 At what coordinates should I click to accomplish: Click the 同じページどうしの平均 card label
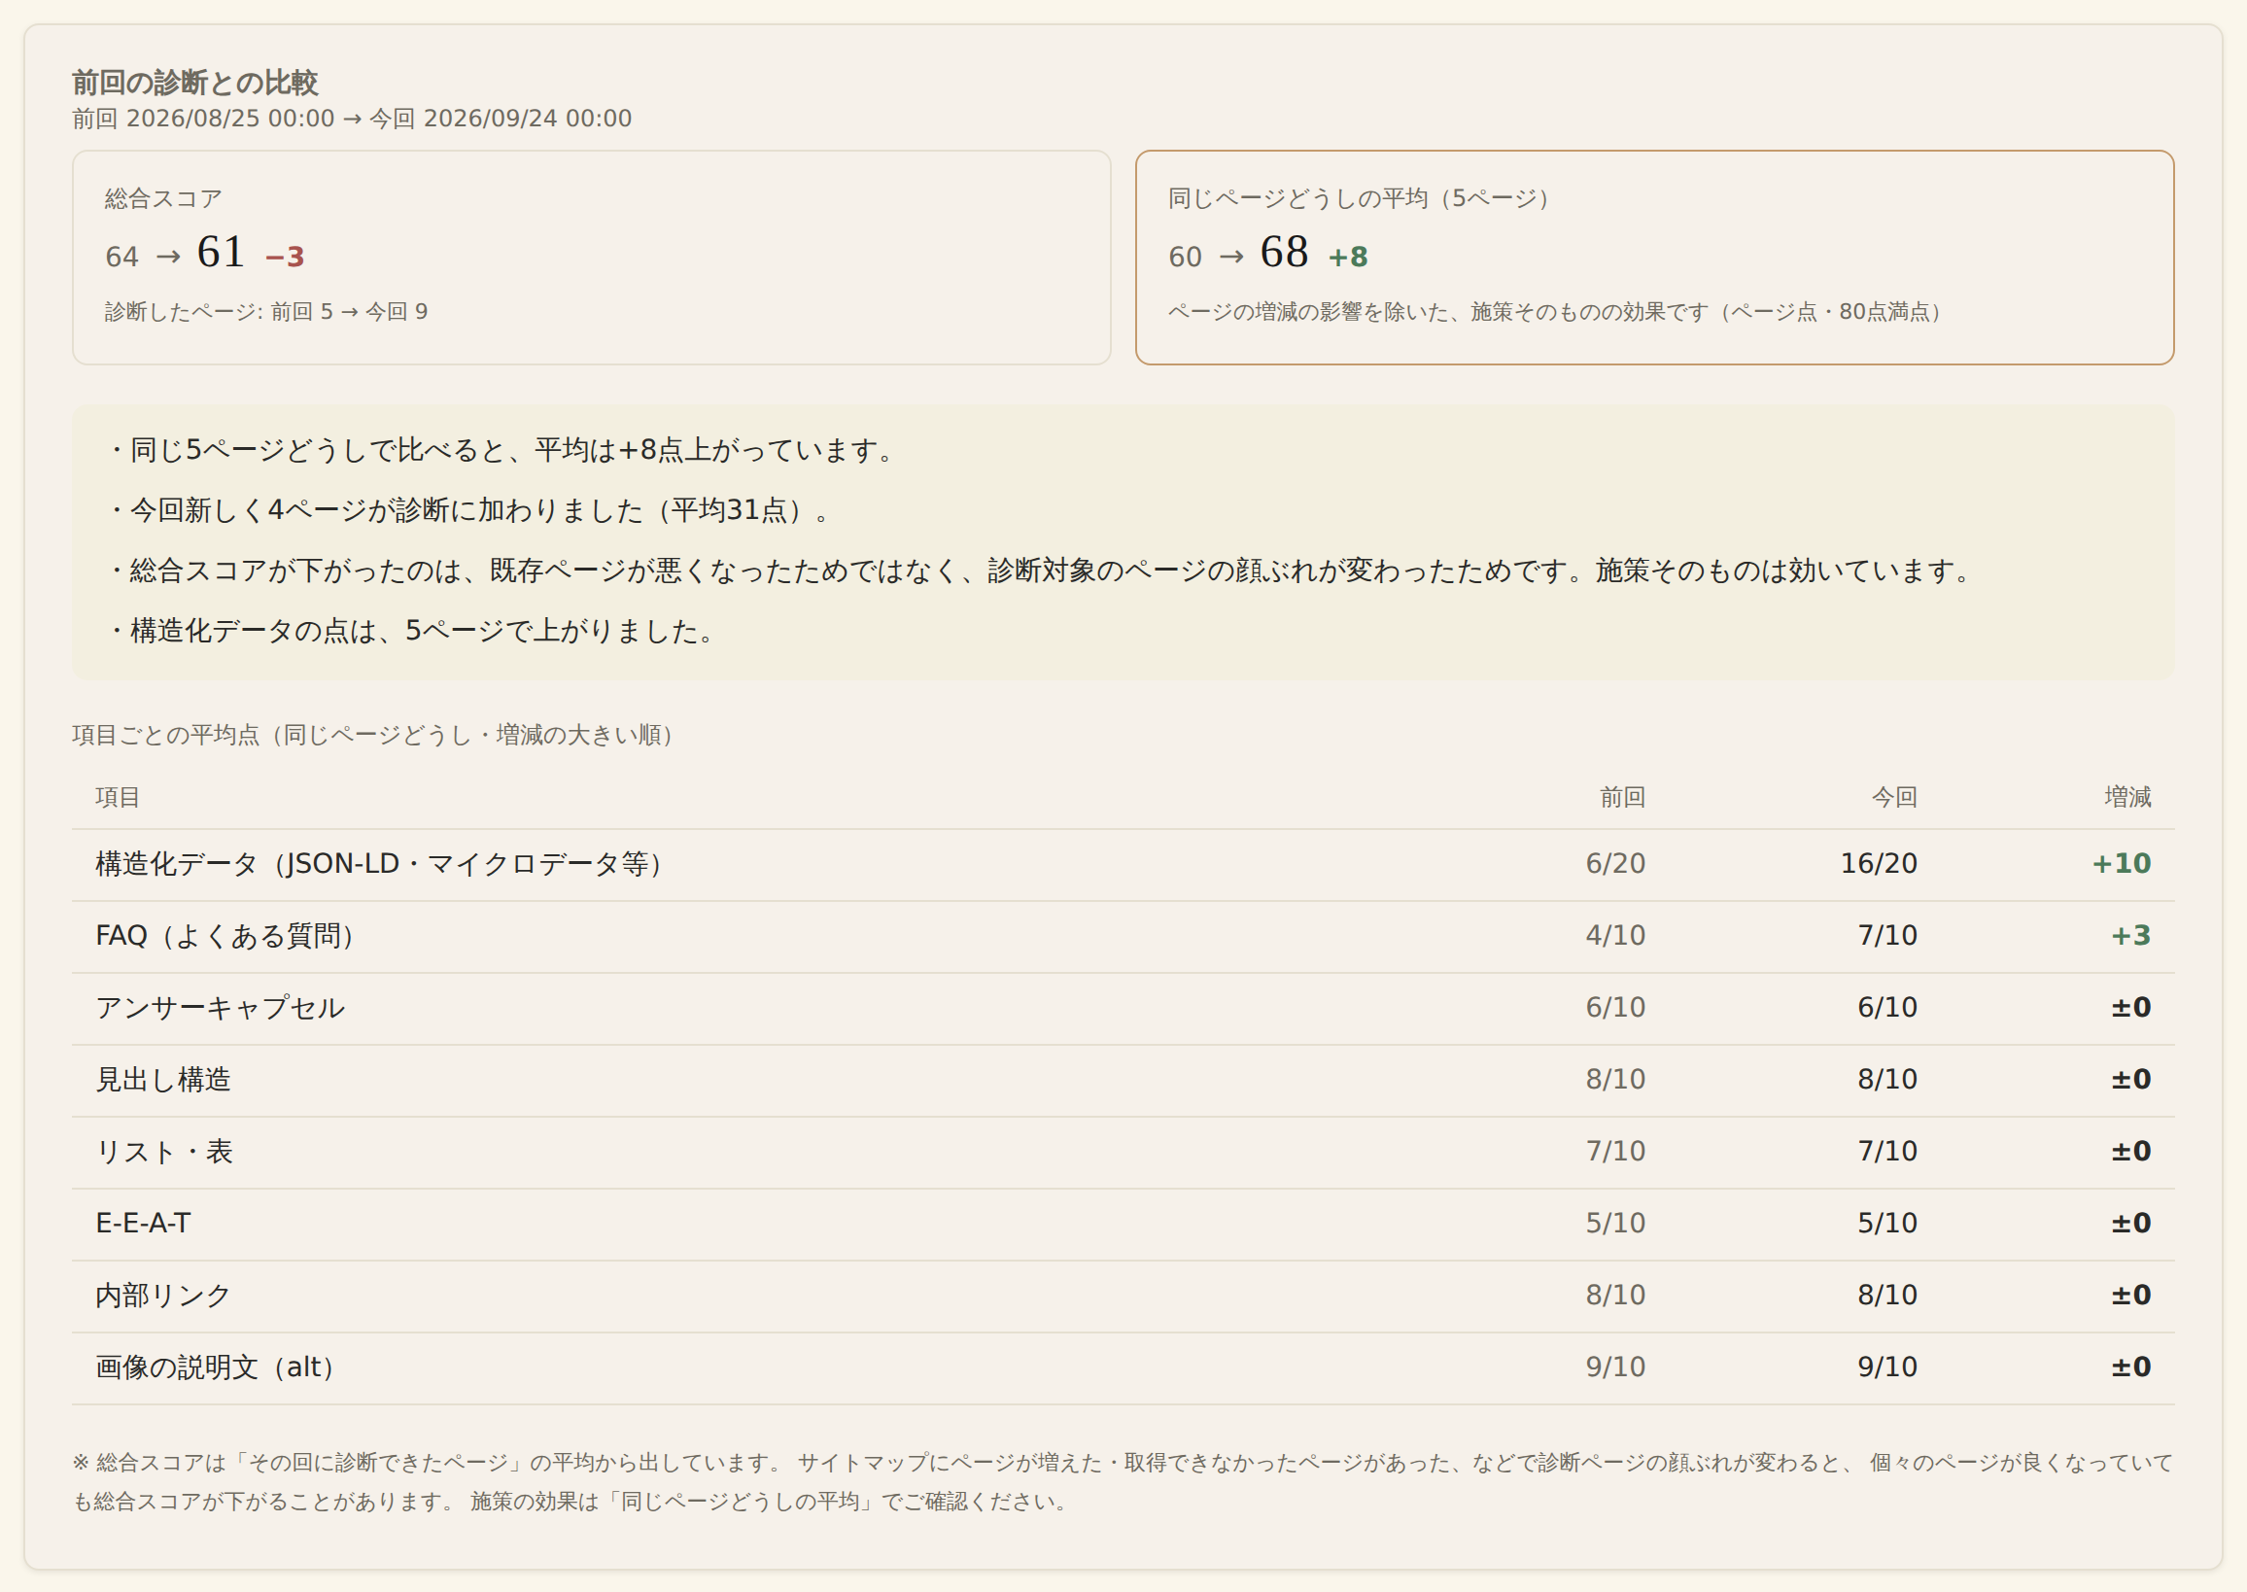(x=1363, y=199)
